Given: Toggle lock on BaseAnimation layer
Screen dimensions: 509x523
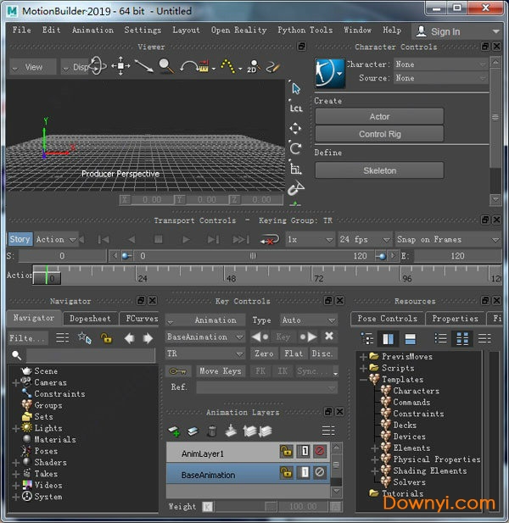Looking at the screenshot, I should [287, 472].
